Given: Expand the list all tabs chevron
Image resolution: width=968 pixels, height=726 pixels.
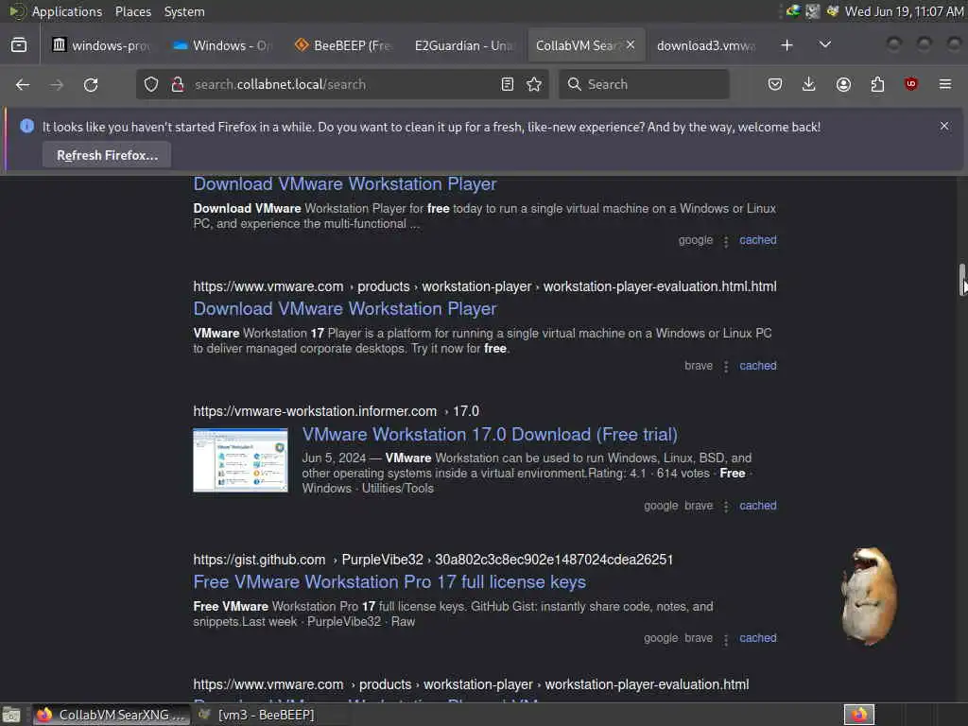Looking at the screenshot, I should 824,45.
